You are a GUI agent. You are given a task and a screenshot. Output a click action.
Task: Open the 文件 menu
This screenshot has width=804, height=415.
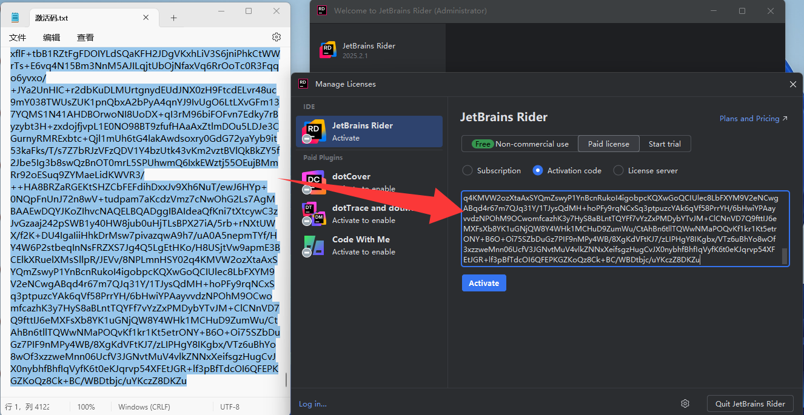point(18,38)
